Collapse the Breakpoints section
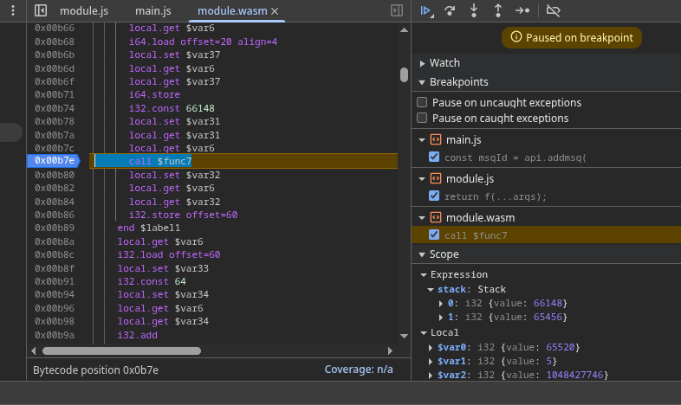The width and height of the screenshot is (681, 405). point(422,82)
